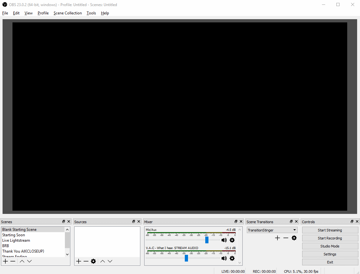Click the Exit button

coord(330,262)
